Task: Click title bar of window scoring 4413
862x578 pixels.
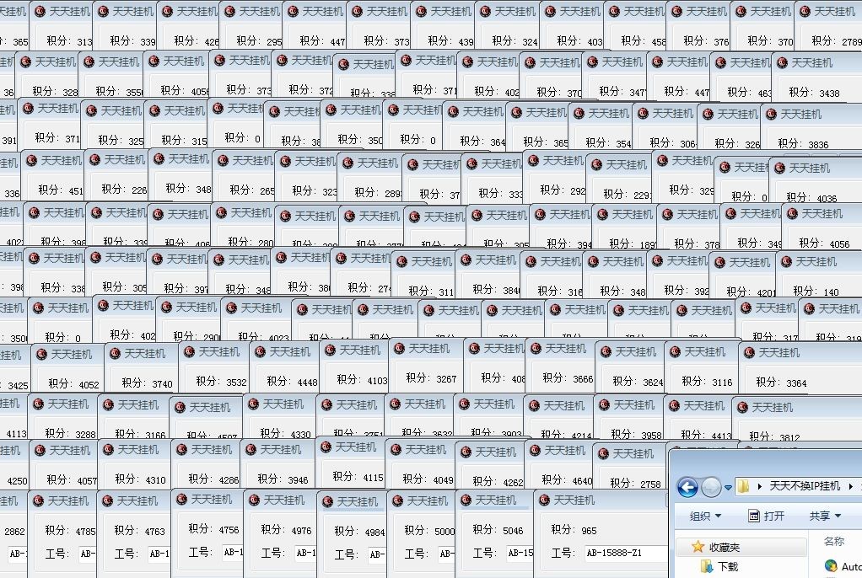Action: [x=697, y=405]
